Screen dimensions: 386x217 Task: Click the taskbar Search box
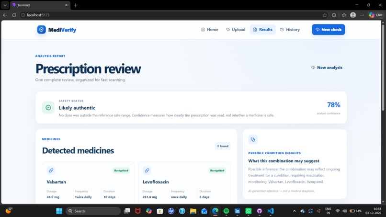[x=93, y=211]
